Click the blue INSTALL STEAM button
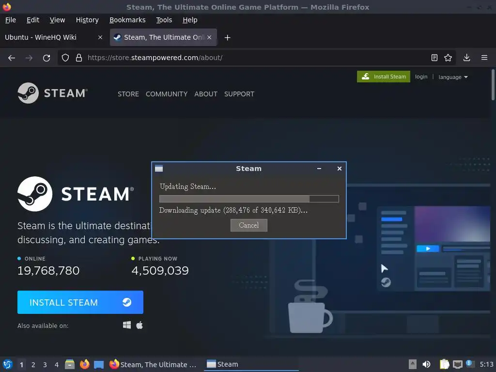Viewport: 496px width, 372px height. coord(80,302)
